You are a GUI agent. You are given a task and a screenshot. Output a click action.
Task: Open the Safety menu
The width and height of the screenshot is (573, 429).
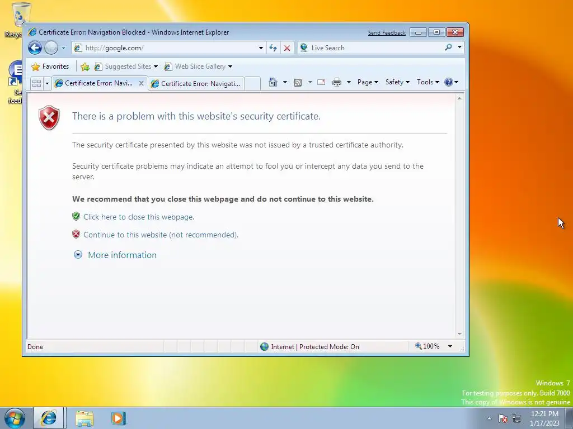click(x=398, y=82)
